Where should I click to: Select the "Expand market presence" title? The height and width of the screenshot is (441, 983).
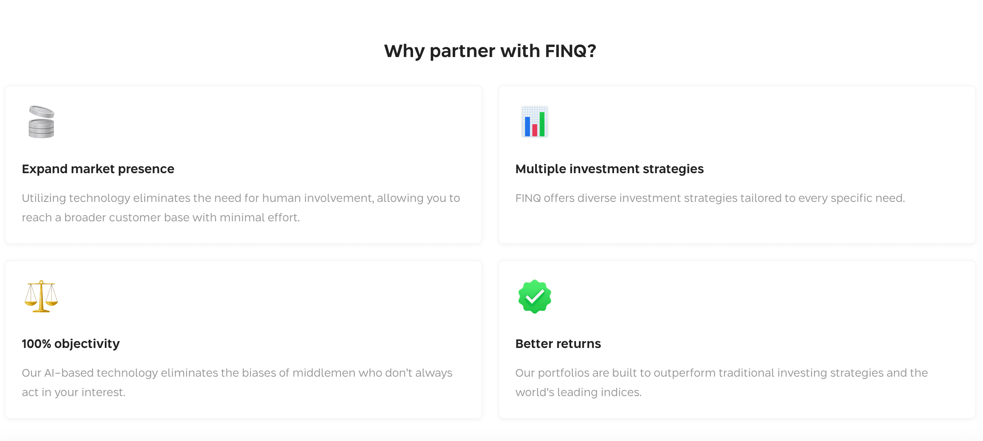click(98, 169)
